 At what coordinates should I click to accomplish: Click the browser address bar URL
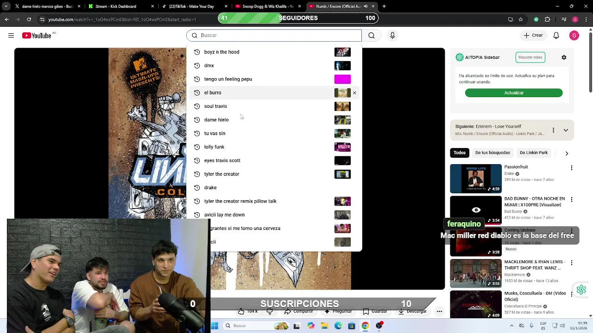click(122, 19)
